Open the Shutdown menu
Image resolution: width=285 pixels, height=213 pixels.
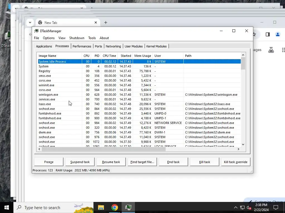77,38
